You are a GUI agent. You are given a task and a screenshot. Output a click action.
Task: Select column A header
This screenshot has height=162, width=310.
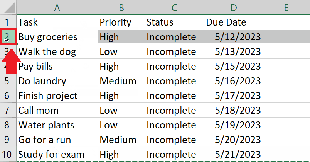tap(57, 7)
